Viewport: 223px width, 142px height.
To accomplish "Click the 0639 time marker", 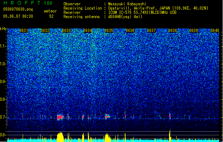I will (x=194, y=31).
